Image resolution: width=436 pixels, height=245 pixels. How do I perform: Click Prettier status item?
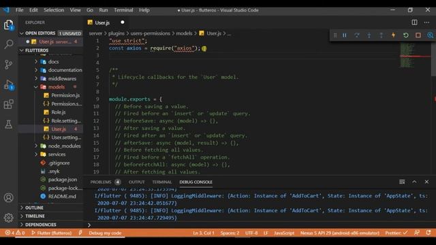point(396,233)
